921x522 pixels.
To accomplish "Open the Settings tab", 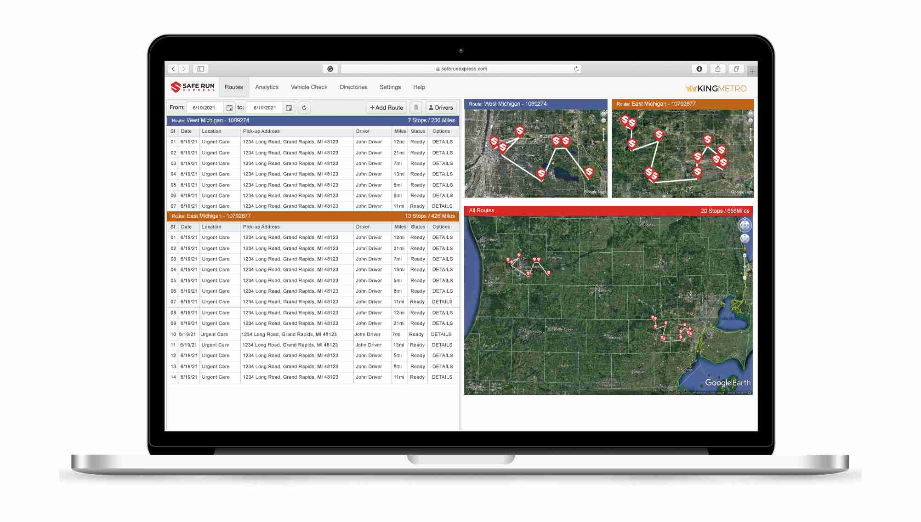I will (x=390, y=87).
